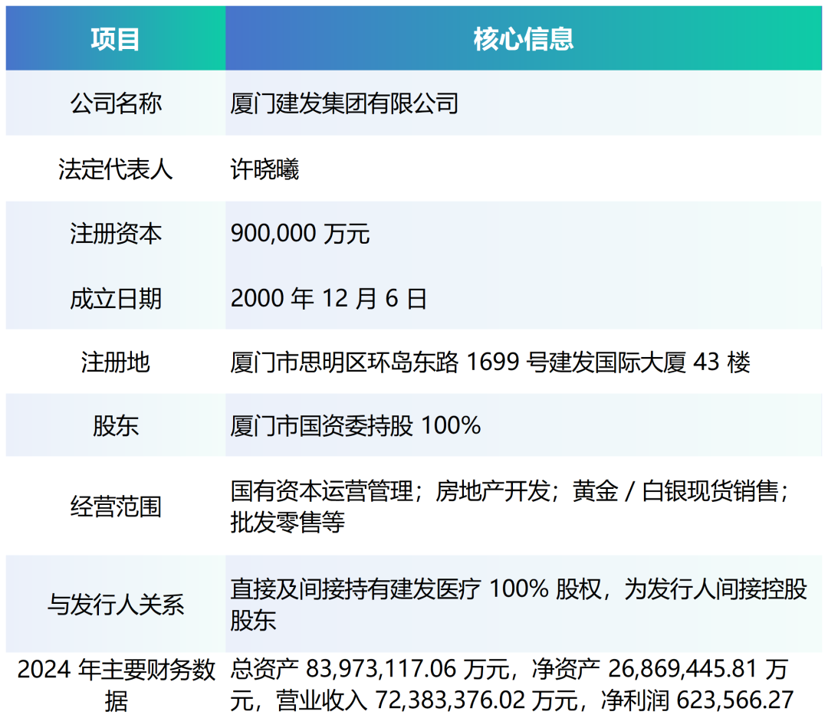Select the 公司名称 row label
The width and height of the screenshot is (828, 718).
point(116,103)
